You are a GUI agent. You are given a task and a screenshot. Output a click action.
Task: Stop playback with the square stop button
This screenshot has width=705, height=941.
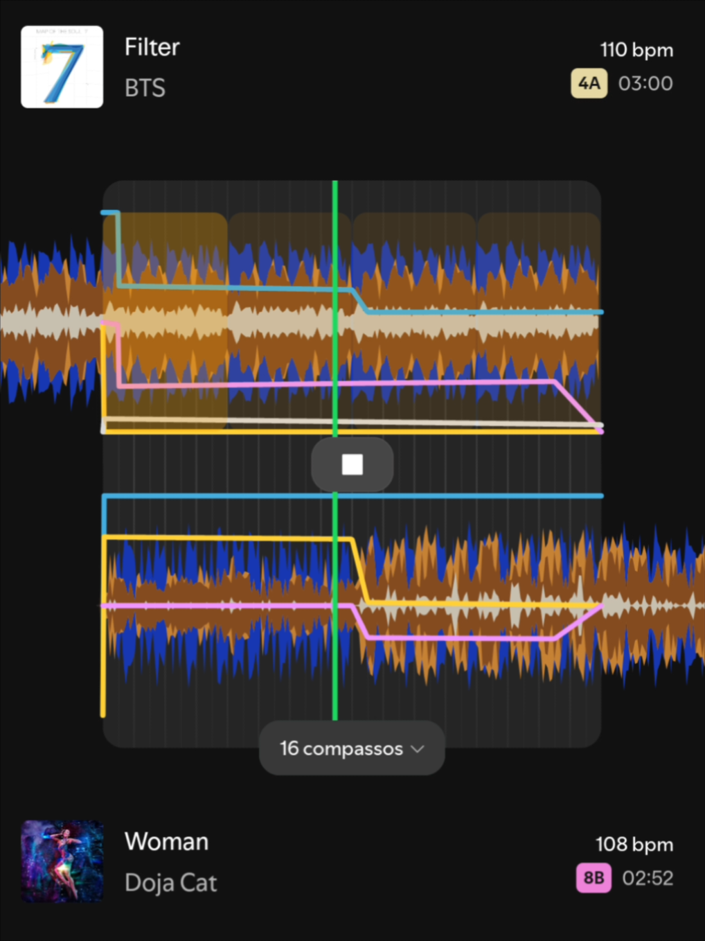tap(352, 464)
